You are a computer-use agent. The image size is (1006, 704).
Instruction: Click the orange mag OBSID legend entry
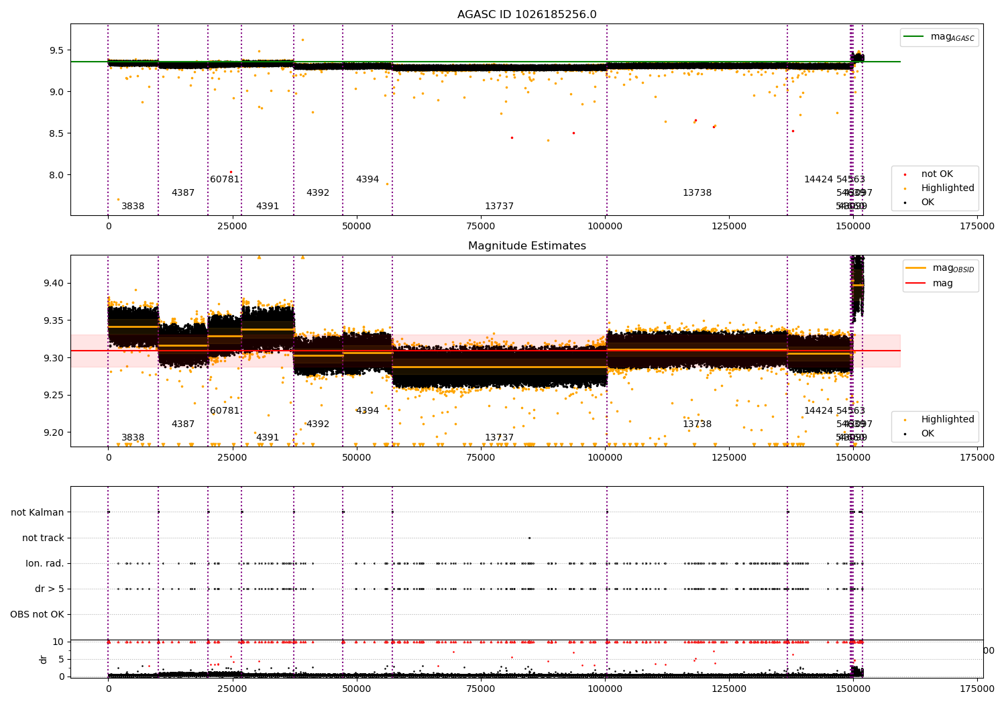click(x=939, y=268)
